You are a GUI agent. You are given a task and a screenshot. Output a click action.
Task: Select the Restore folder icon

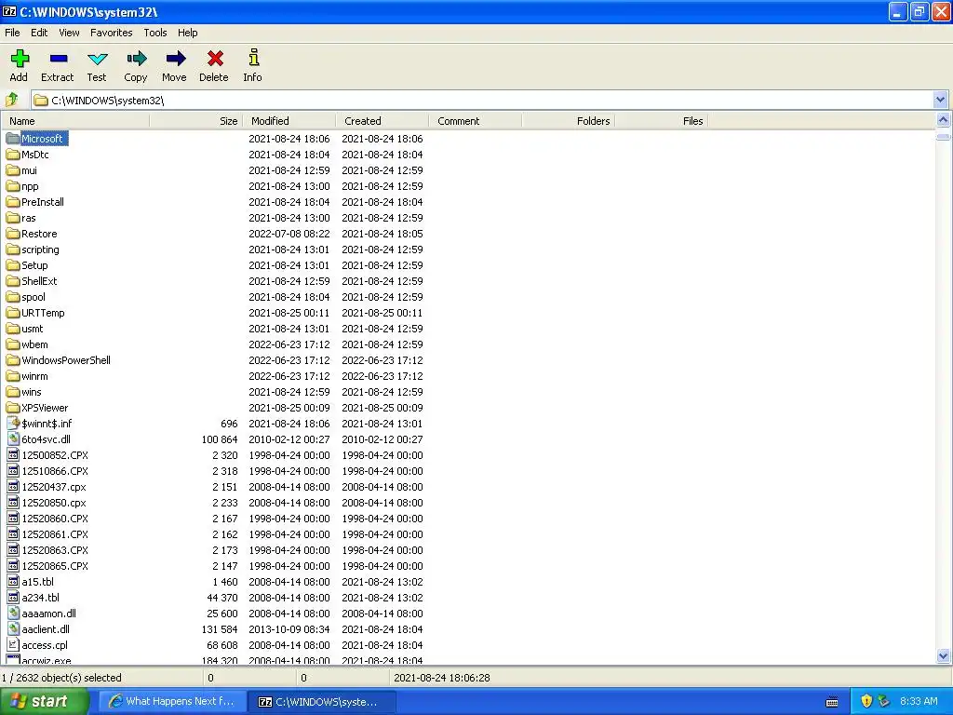coord(13,234)
